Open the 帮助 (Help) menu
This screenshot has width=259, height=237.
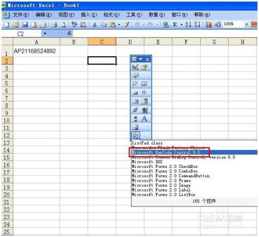click(x=202, y=15)
